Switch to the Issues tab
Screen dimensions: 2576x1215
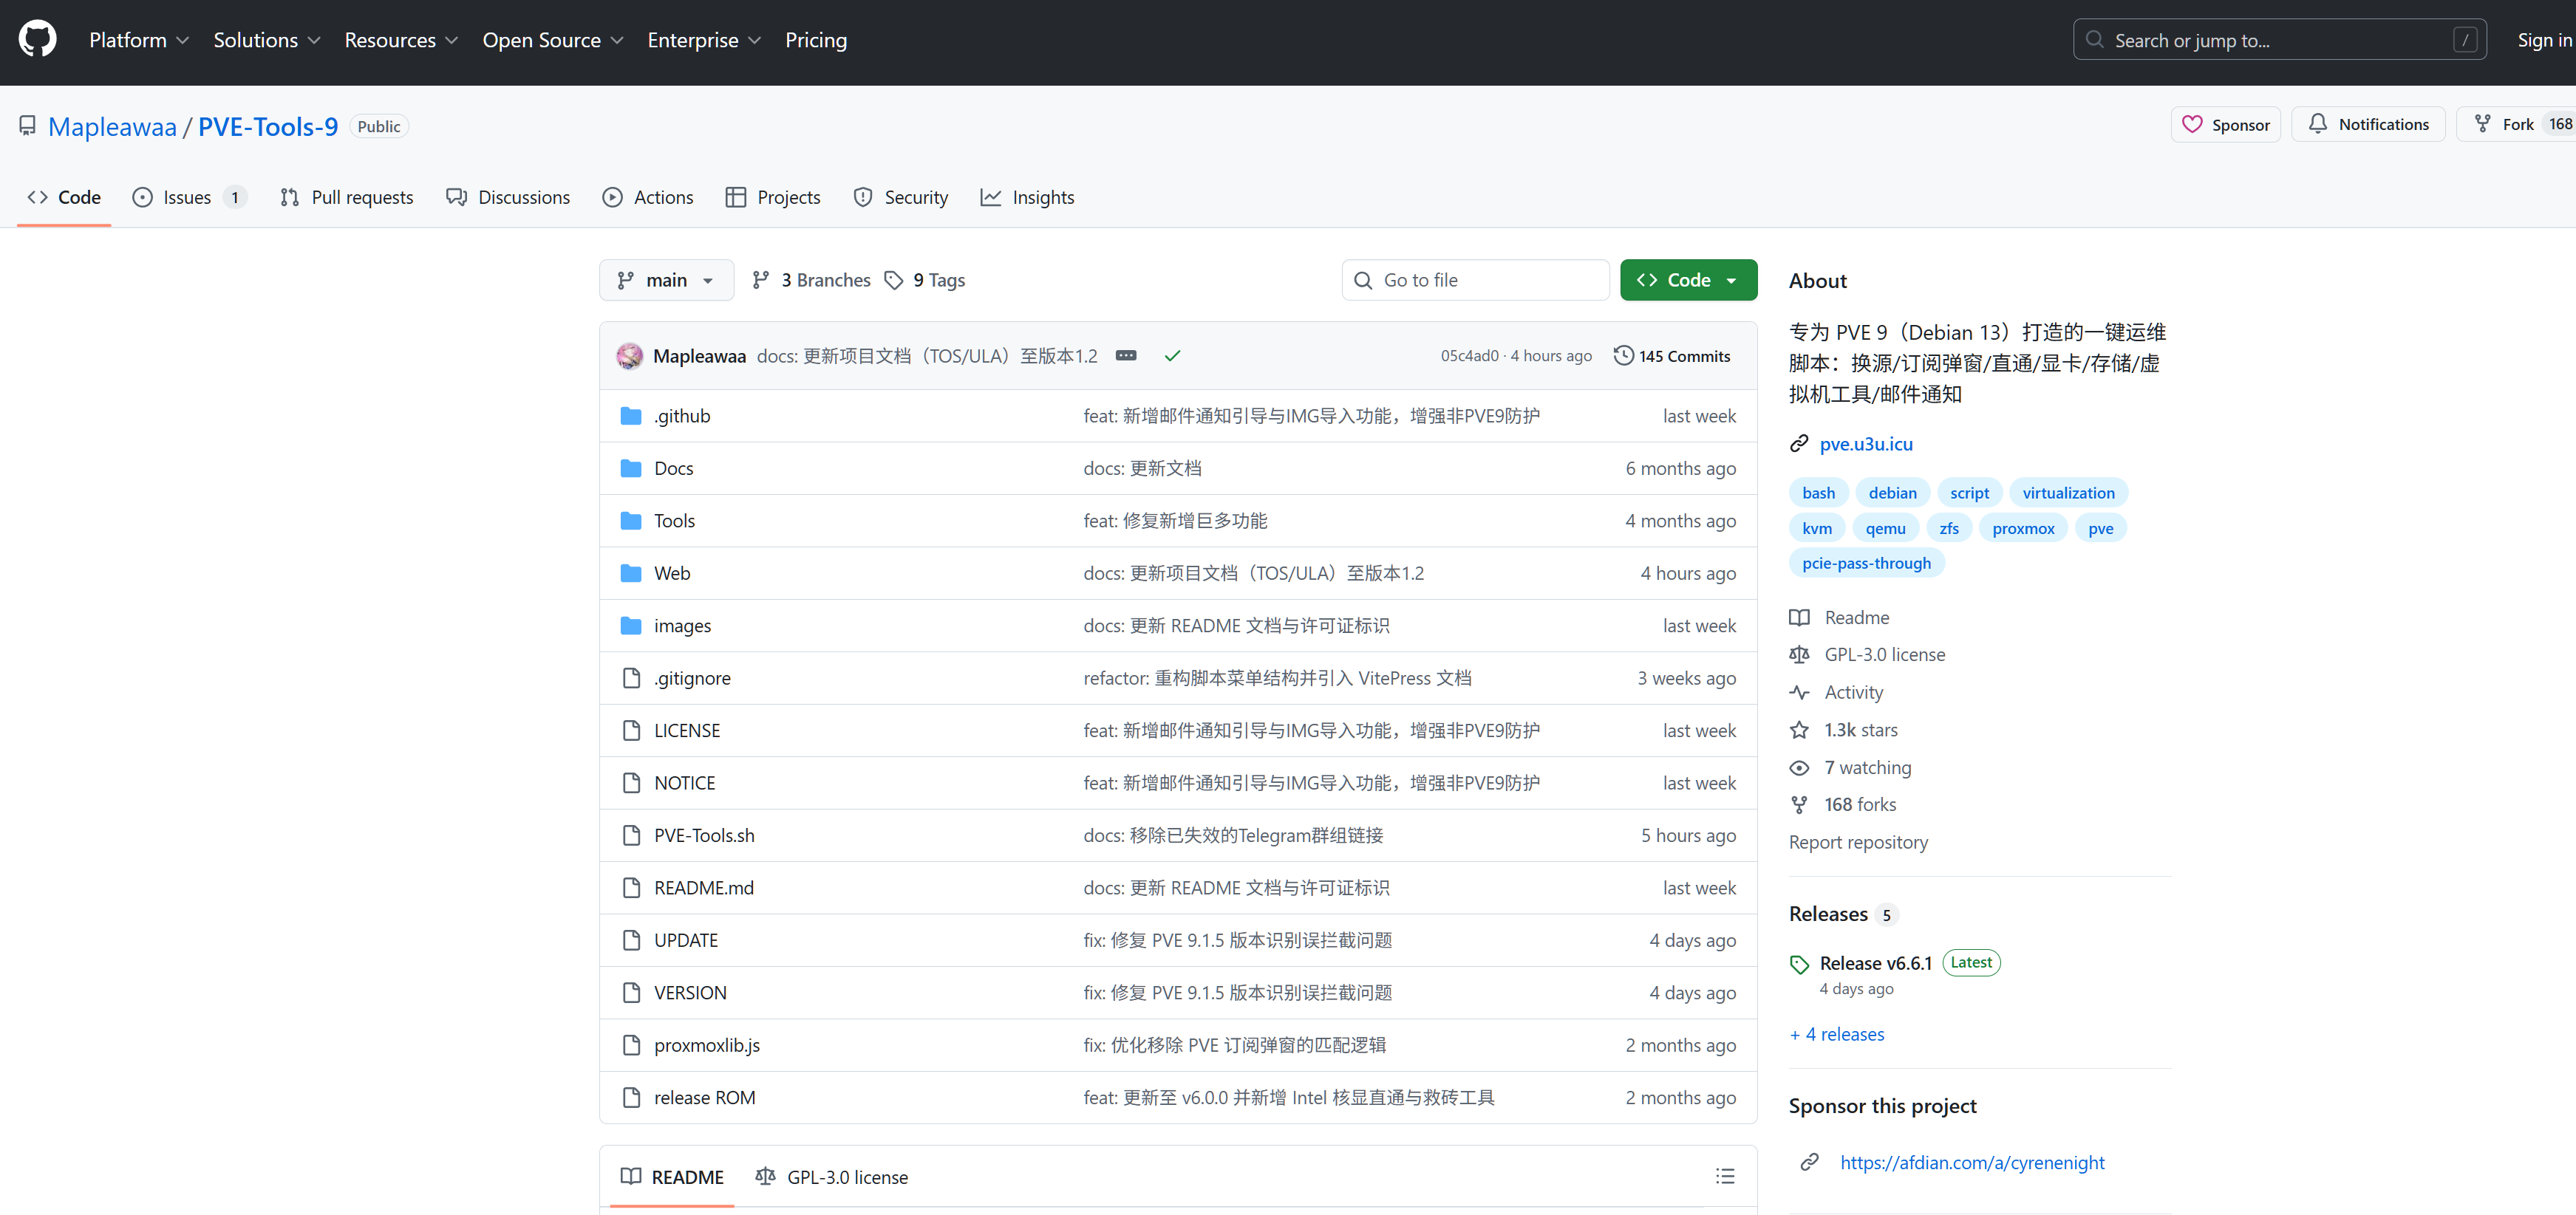[187, 197]
